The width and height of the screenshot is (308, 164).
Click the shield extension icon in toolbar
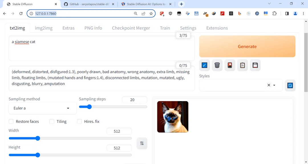click(170, 14)
